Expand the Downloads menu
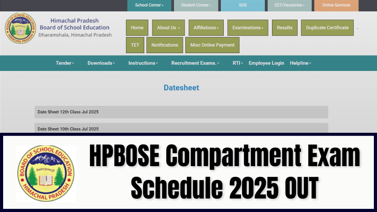 pos(101,63)
